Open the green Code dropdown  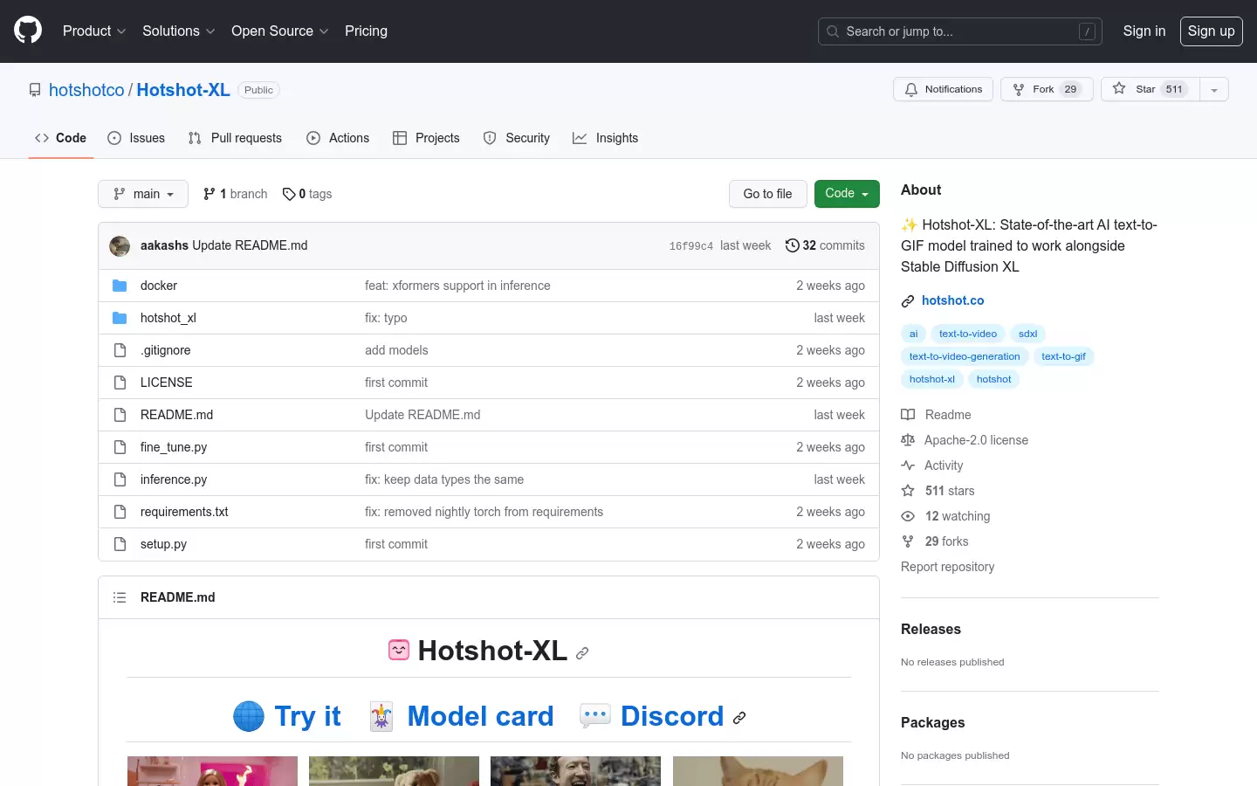click(x=847, y=194)
